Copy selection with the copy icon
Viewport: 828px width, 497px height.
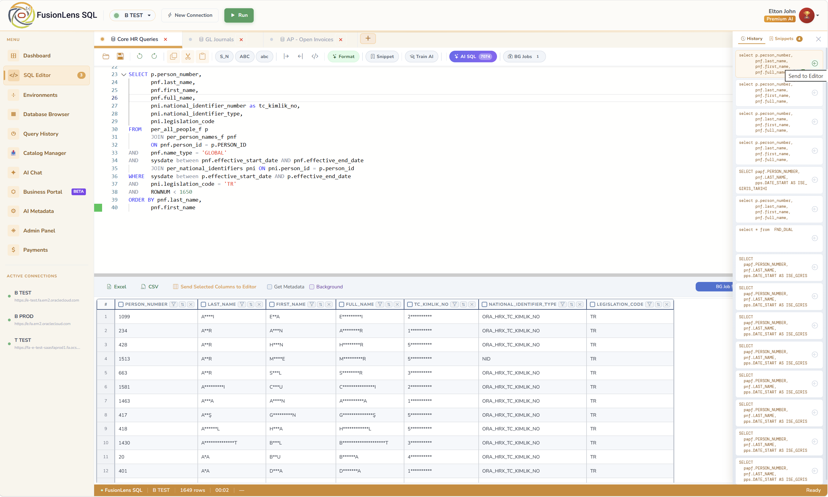174,57
